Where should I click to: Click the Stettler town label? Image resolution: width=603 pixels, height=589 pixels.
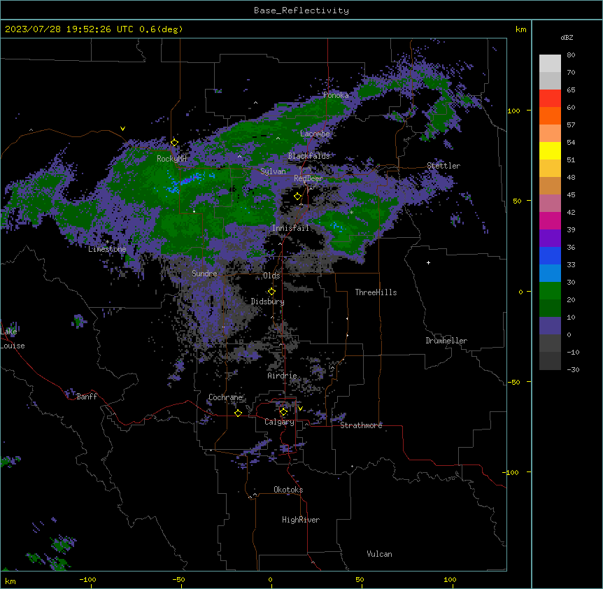point(444,166)
